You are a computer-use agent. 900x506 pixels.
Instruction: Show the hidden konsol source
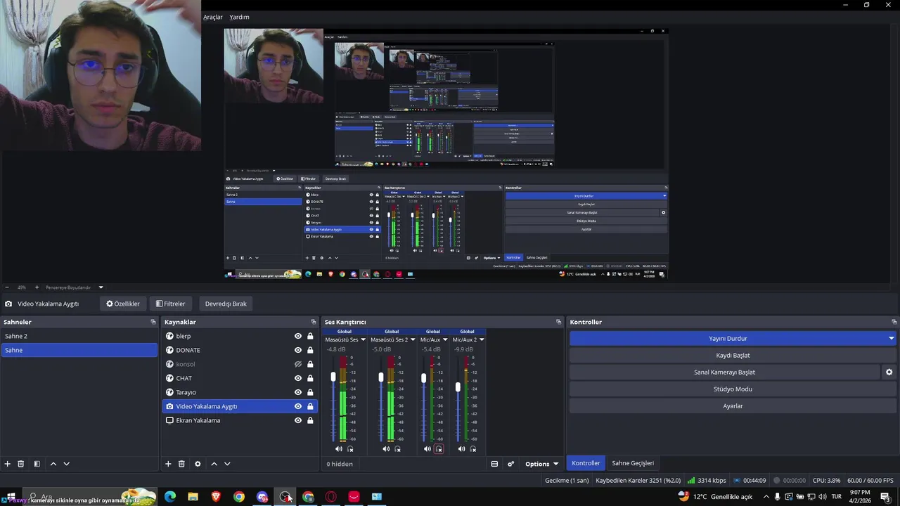(298, 364)
